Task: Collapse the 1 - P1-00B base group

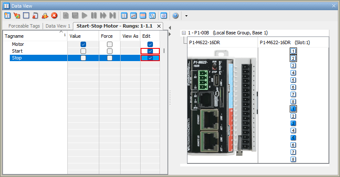Action: click(x=184, y=33)
